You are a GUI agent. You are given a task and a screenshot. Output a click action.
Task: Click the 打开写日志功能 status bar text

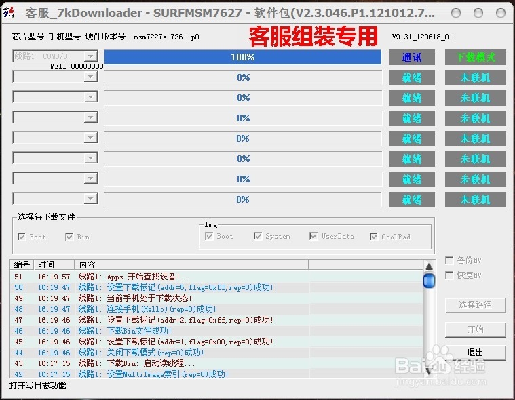pos(38,386)
